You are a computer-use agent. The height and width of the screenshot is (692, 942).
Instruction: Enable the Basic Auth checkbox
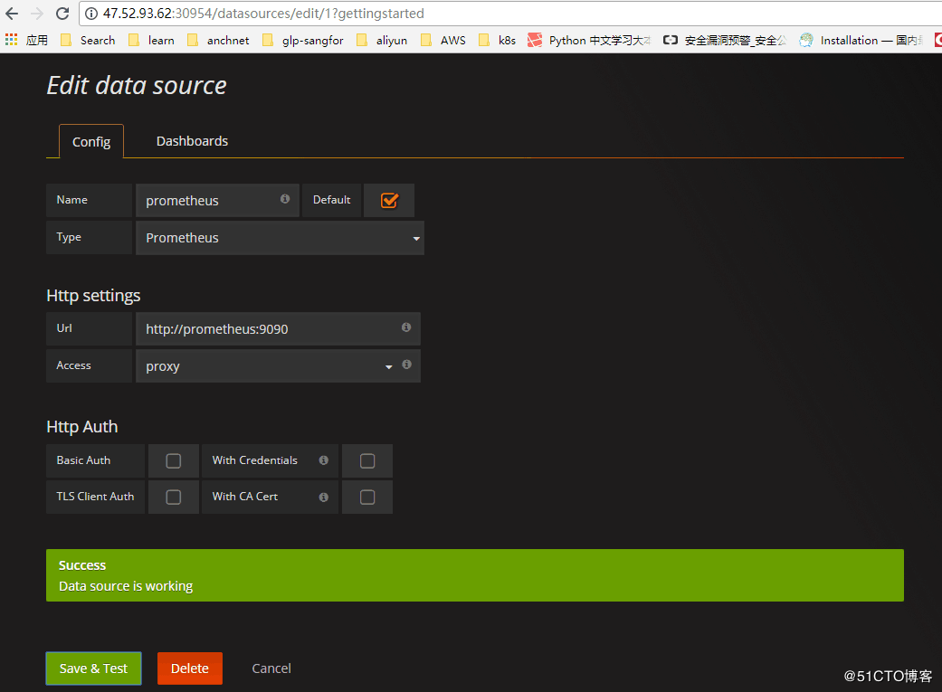pyautogui.click(x=173, y=460)
